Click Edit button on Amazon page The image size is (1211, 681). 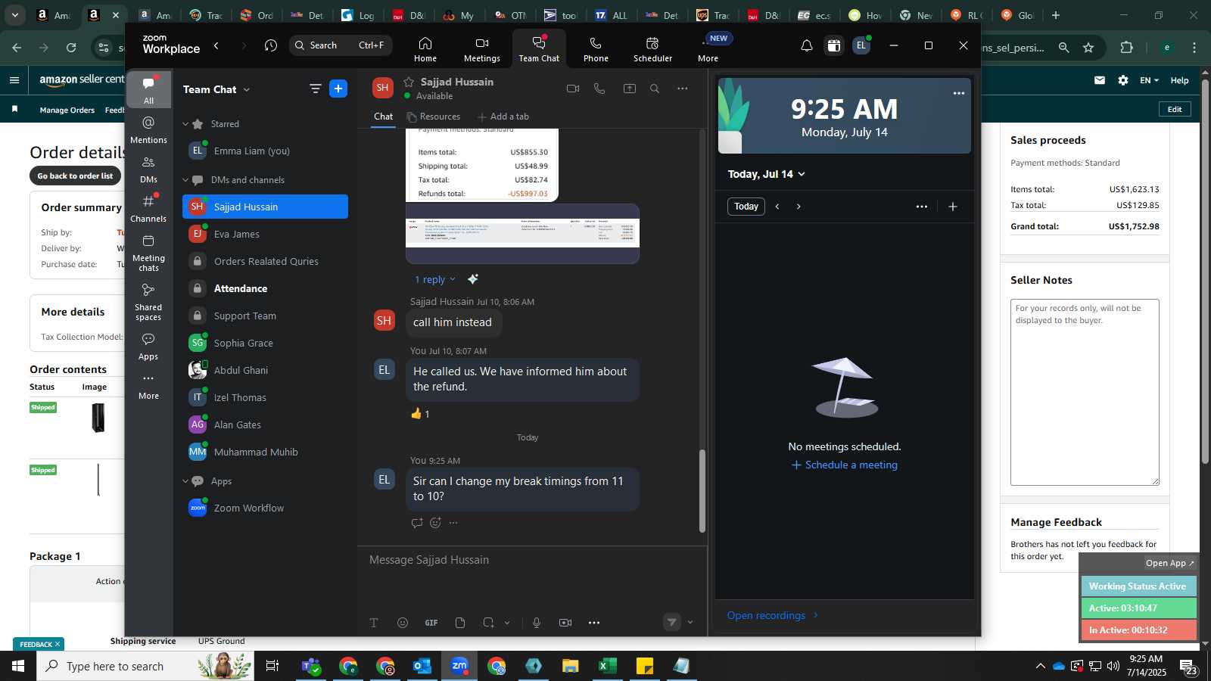(x=1175, y=109)
